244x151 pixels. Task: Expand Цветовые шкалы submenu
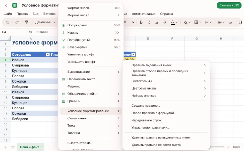coord(166,88)
